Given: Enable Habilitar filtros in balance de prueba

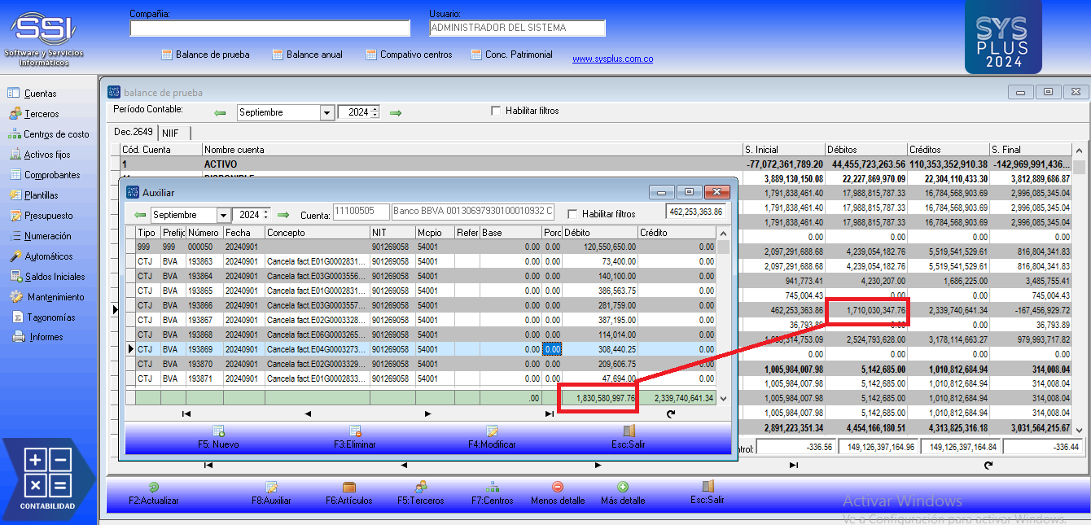Looking at the screenshot, I should (496, 111).
